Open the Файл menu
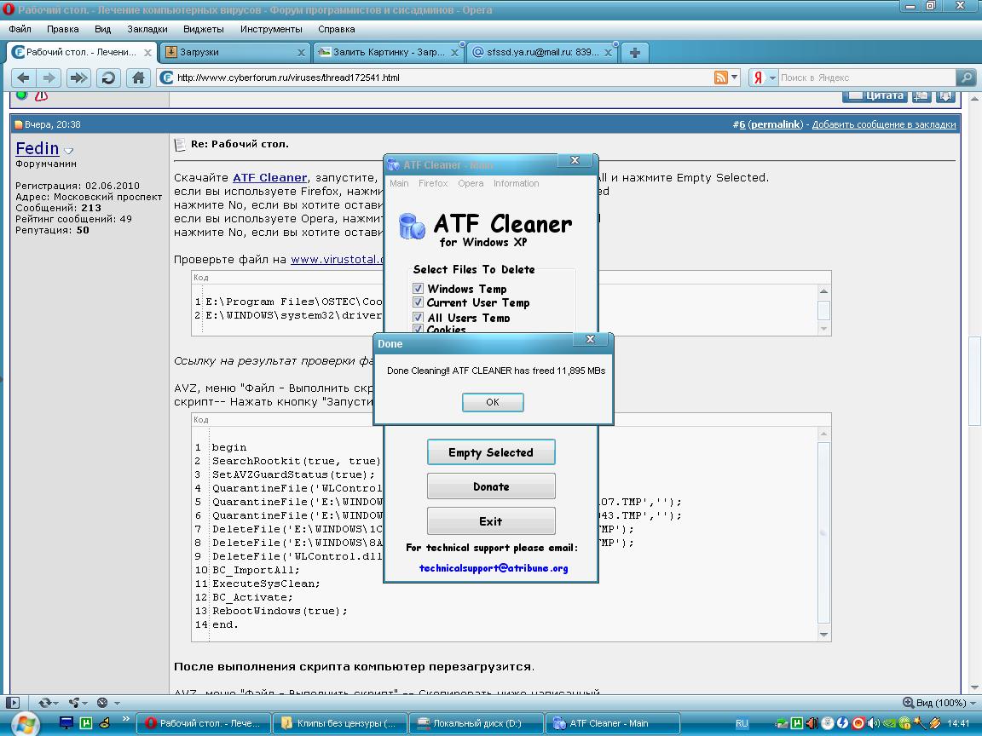The image size is (982, 736). pyautogui.click(x=20, y=29)
